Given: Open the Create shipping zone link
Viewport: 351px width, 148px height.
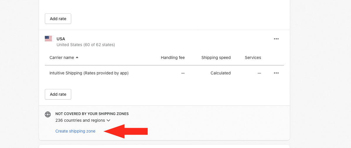Looking at the screenshot, I should [75, 131].
